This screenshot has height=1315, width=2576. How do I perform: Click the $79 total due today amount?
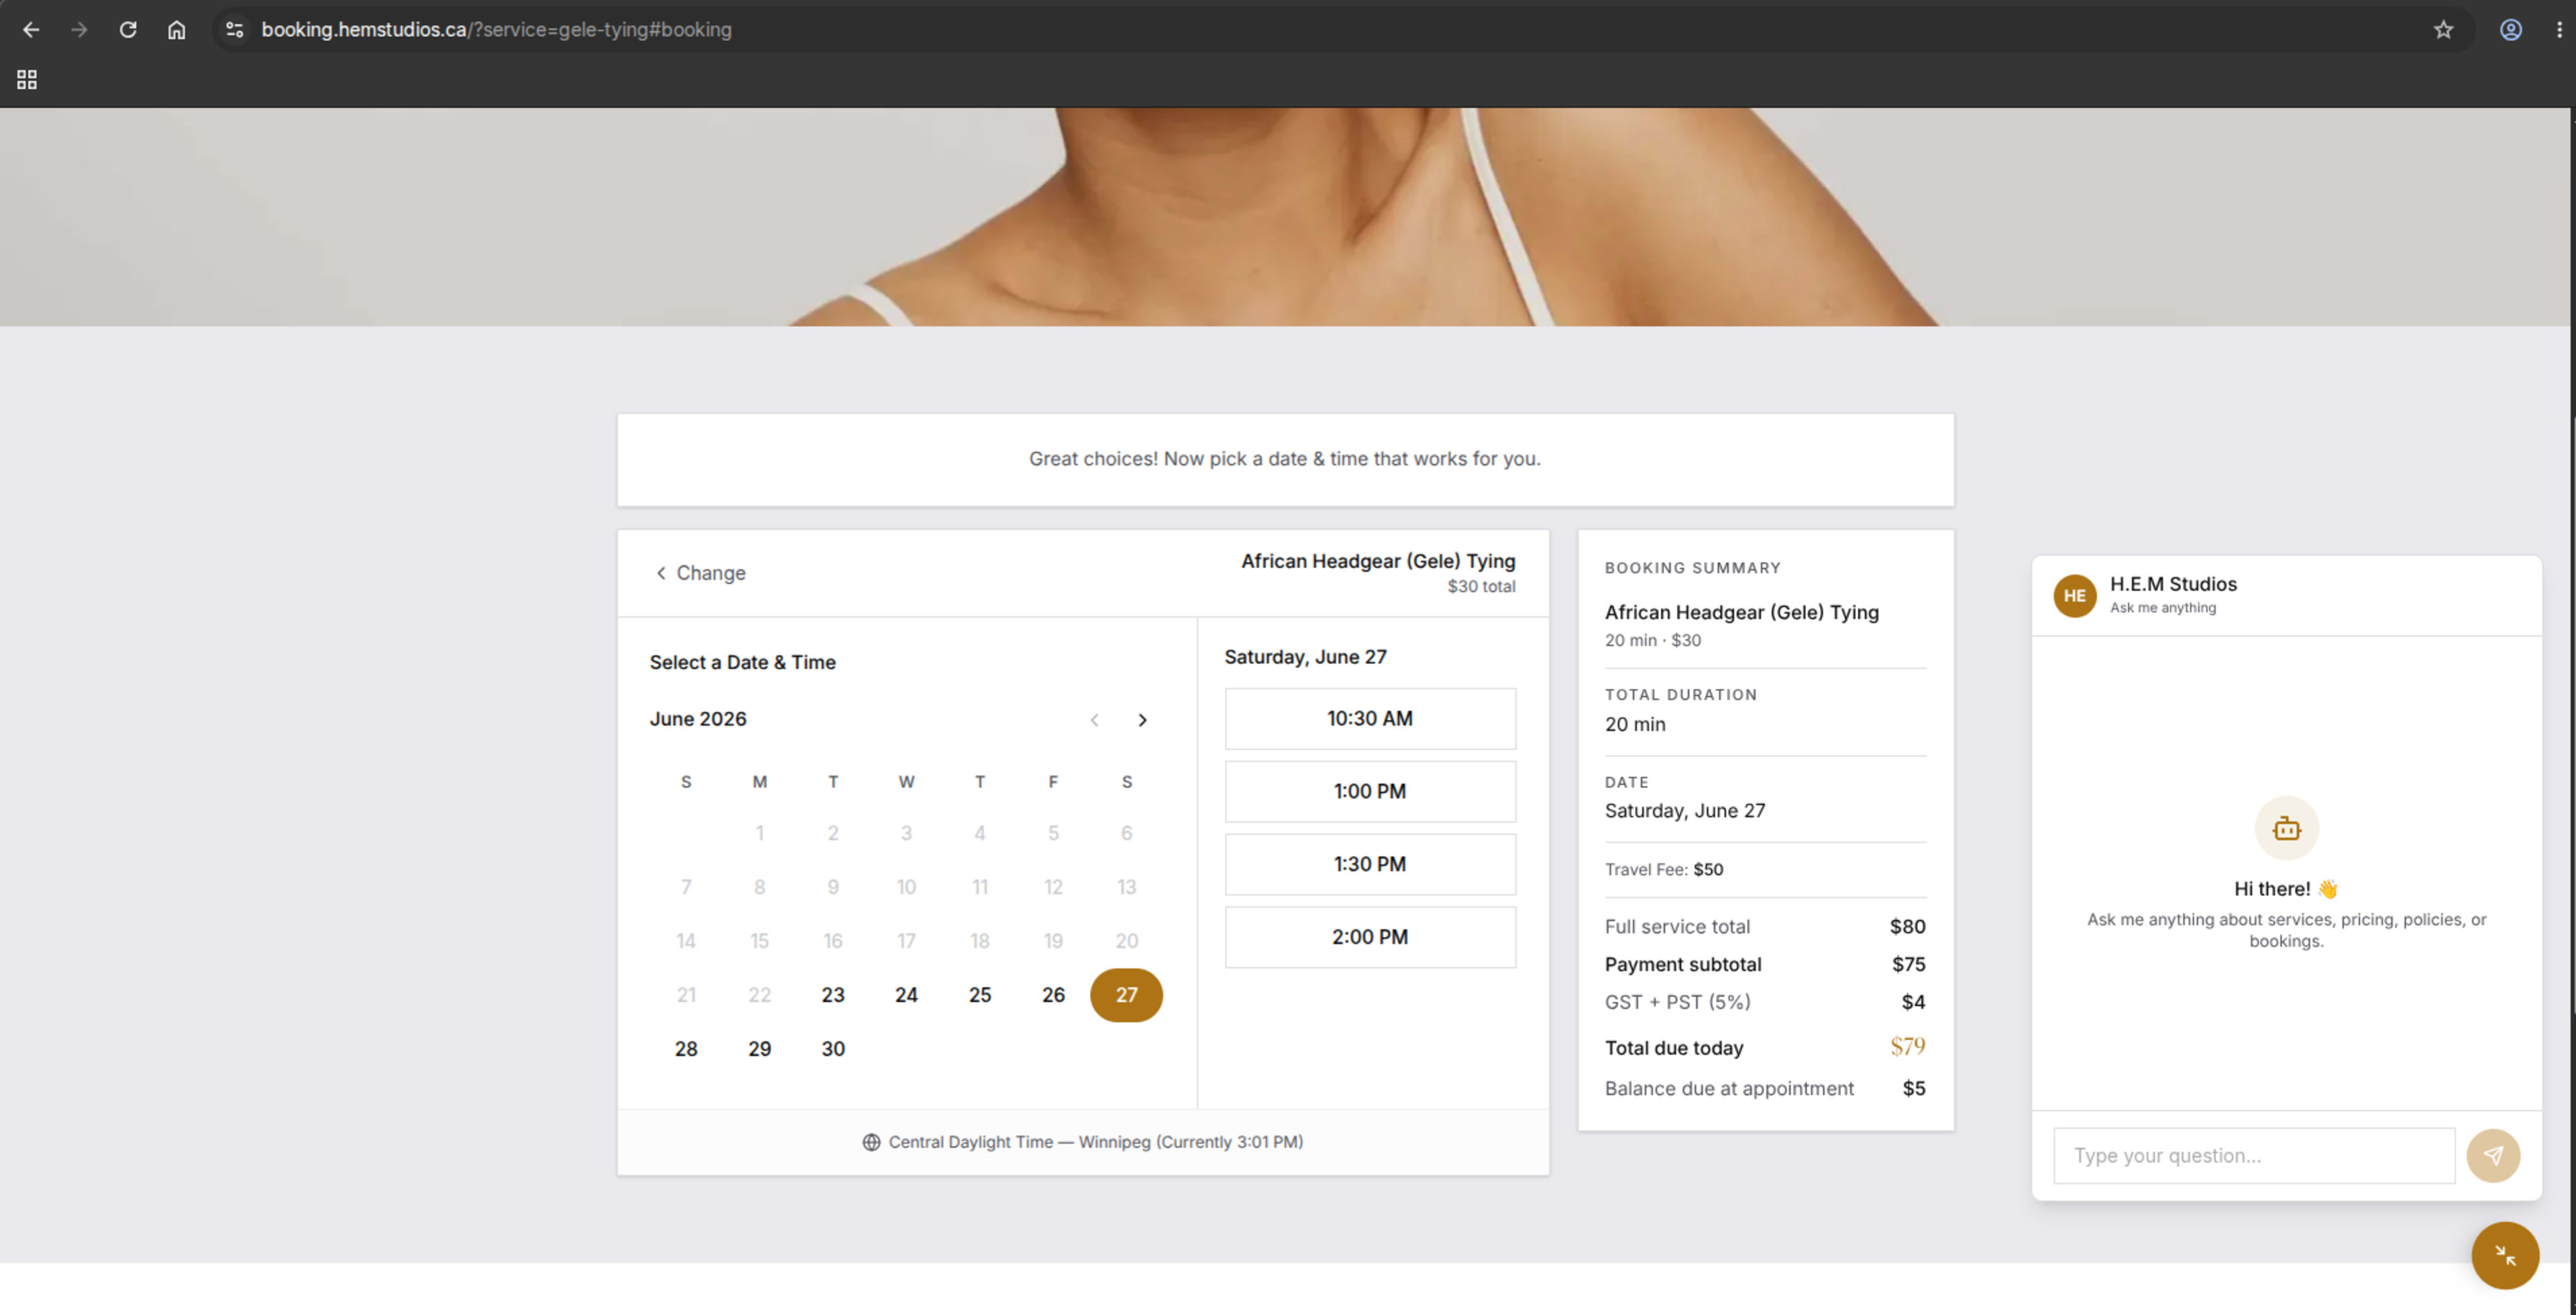(x=1907, y=1046)
